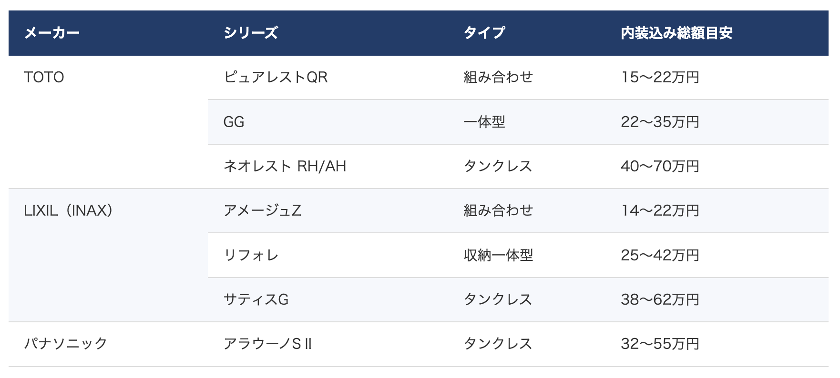Viewport: 840px width, 378px height.
Task: Select the 15〜22万円 price cell
Action: (x=660, y=77)
